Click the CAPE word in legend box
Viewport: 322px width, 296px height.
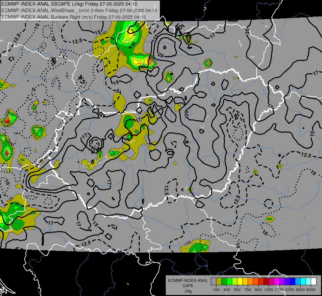188,286
